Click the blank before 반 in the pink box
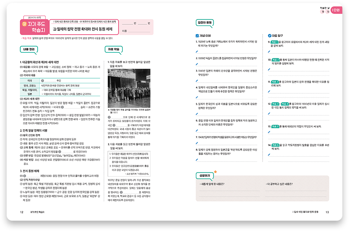Screen dimensions: 349x231 [x=127, y=23]
